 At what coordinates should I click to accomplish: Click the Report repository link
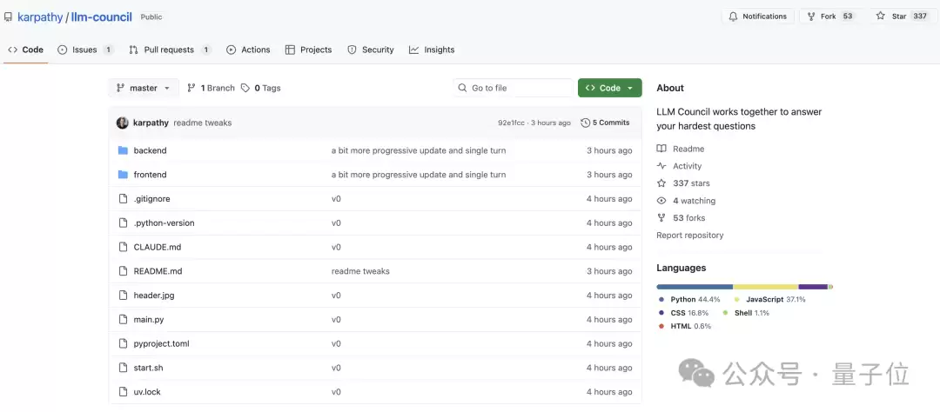(x=689, y=236)
